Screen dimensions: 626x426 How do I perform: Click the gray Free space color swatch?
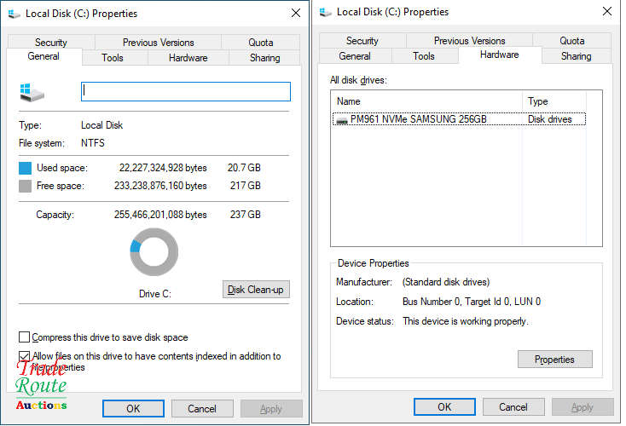click(26, 186)
